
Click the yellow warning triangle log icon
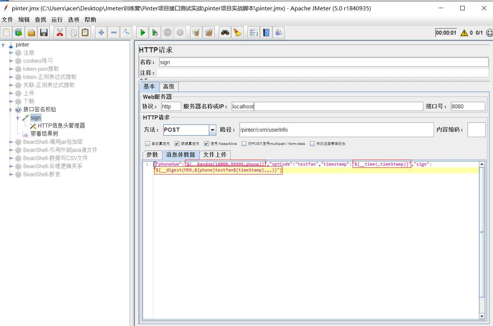[x=464, y=32]
